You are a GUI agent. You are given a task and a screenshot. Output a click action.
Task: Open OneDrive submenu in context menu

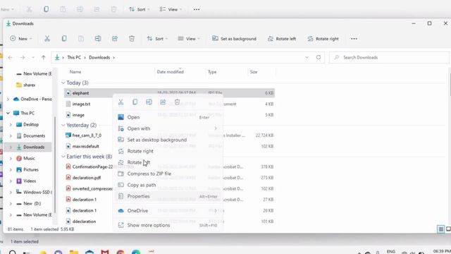pos(168,210)
